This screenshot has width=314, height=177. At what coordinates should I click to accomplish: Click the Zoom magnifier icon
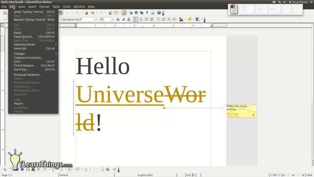pyautogui.click(x=153, y=13)
